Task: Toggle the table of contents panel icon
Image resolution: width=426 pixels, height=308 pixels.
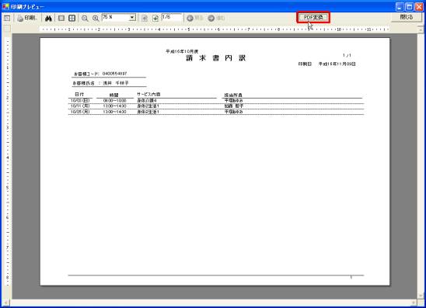Action: [7, 18]
